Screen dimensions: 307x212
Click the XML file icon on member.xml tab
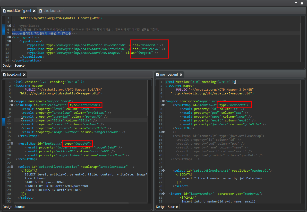tap(157, 75)
